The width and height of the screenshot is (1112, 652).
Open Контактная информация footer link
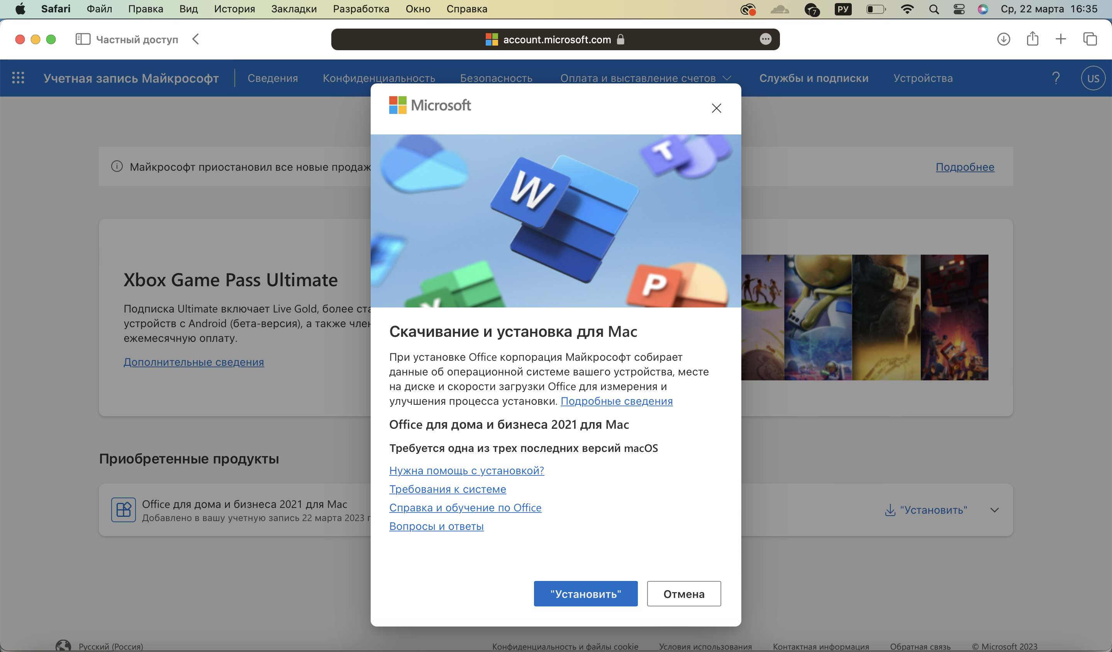pyautogui.click(x=821, y=646)
